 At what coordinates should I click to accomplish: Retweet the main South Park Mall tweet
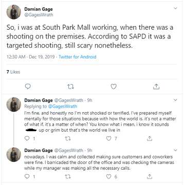[x=70, y=87]
